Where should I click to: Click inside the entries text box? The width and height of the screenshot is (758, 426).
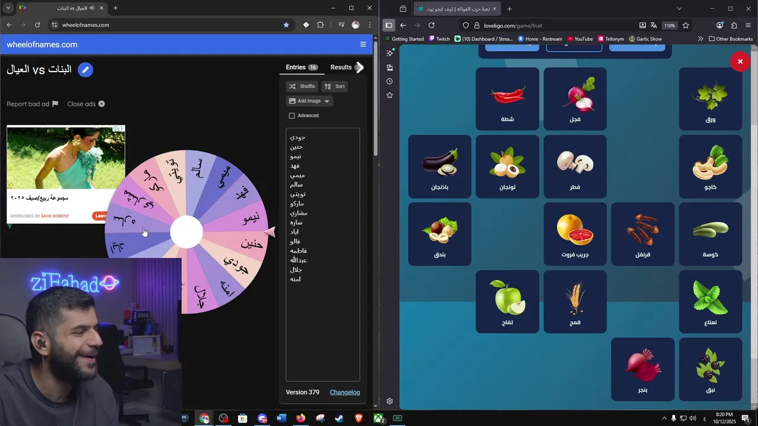323,254
